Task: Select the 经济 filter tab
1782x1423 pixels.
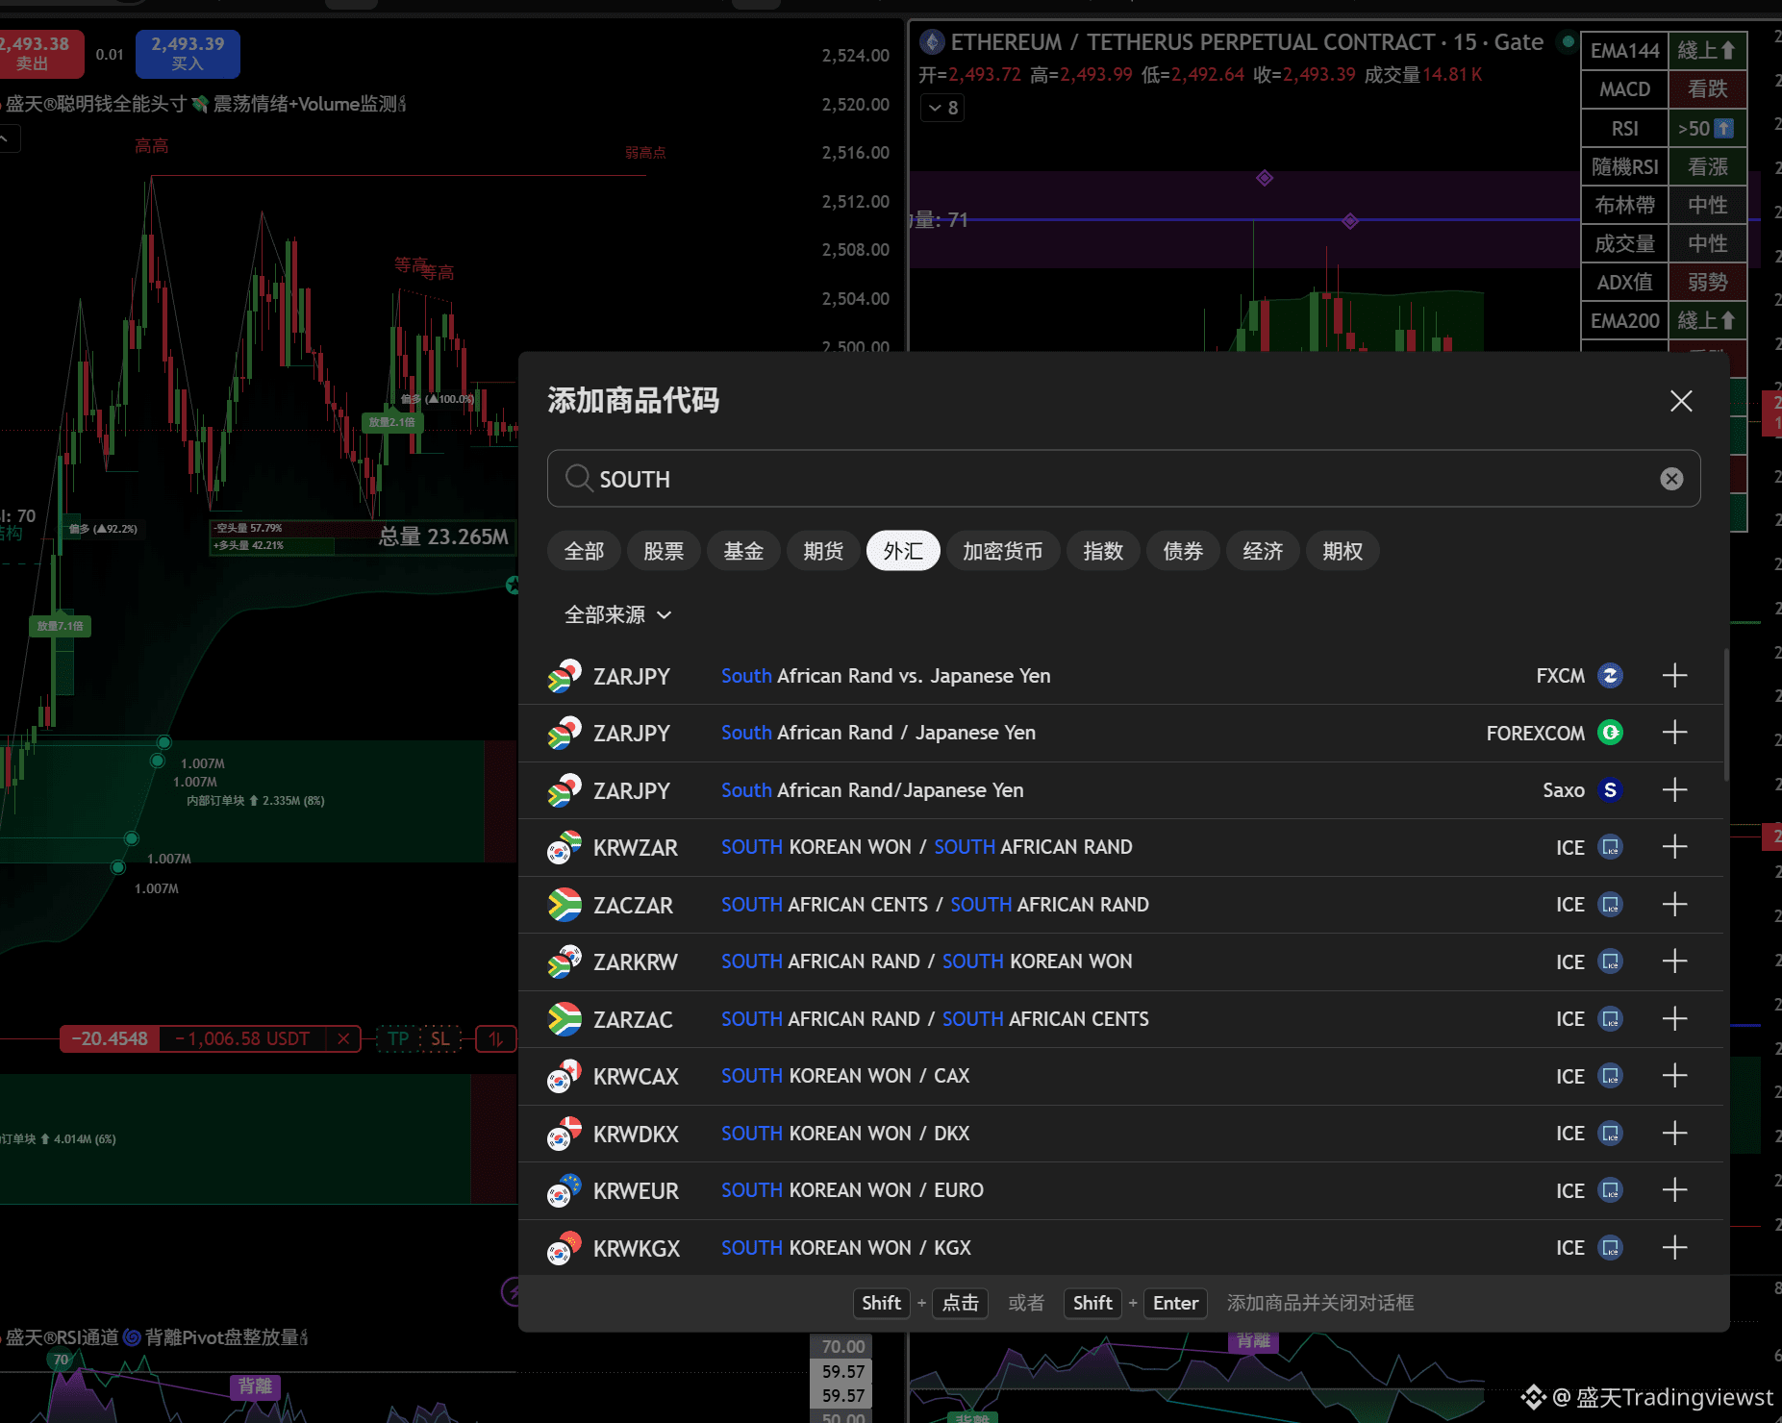Action: click(x=1263, y=551)
